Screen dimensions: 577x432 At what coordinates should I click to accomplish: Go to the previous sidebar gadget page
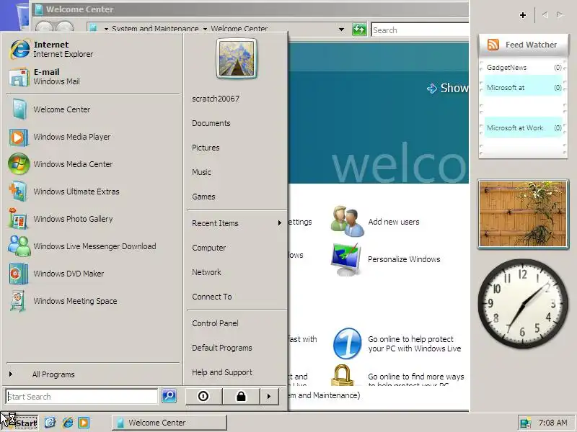545,14
